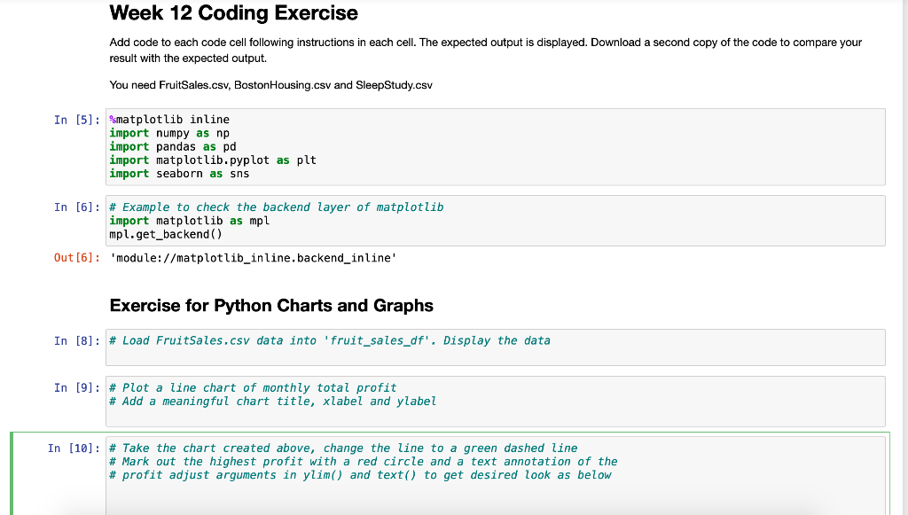Click the 'import seaborn as sns' line

click(179, 174)
